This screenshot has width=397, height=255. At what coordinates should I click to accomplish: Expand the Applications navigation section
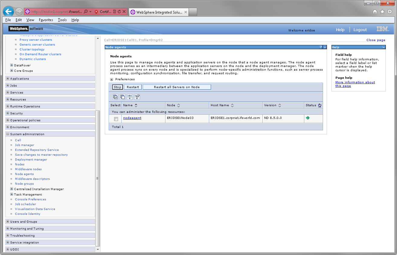[8, 78]
